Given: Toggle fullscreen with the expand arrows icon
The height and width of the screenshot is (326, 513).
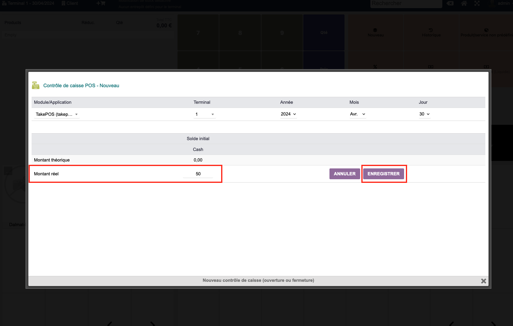Looking at the screenshot, I should point(477,3).
